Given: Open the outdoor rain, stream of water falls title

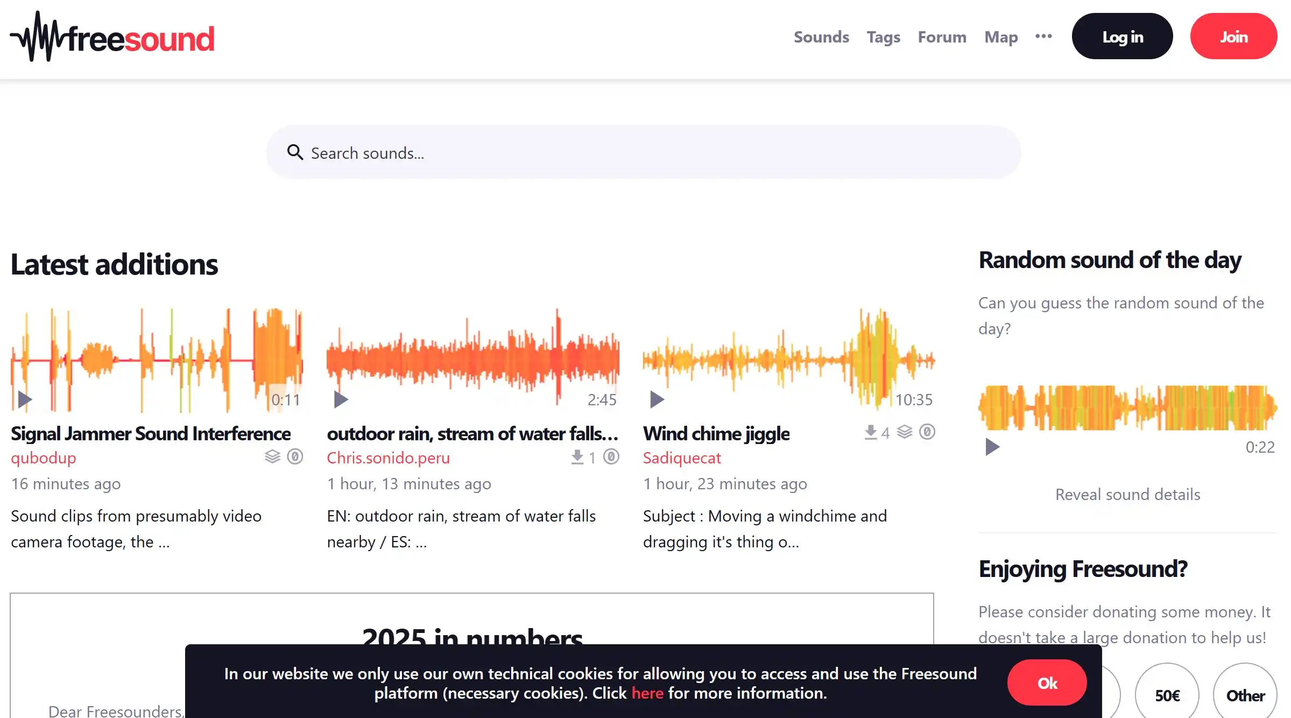Looking at the screenshot, I should (x=472, y=433).
